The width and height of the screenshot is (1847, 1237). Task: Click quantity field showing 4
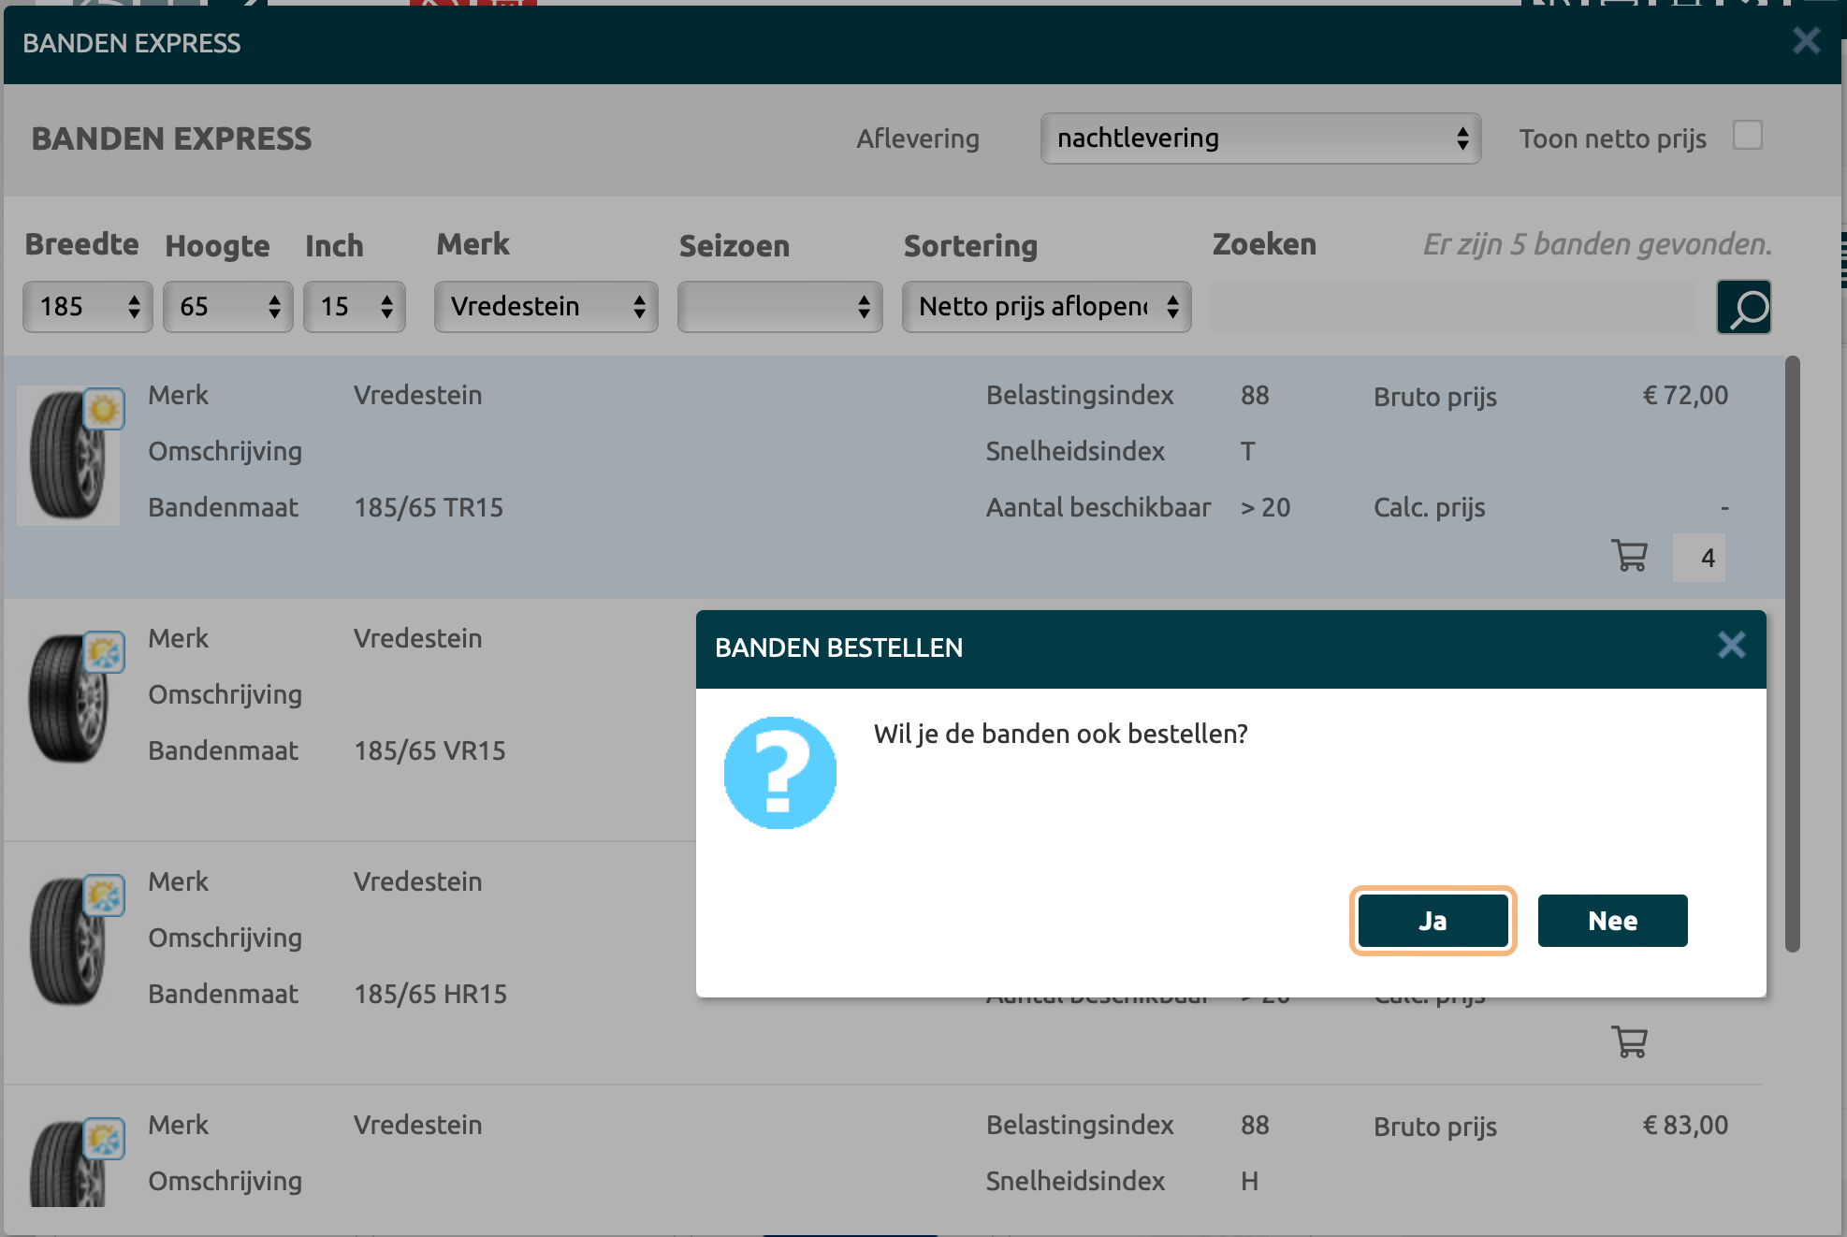point(1699,558)
